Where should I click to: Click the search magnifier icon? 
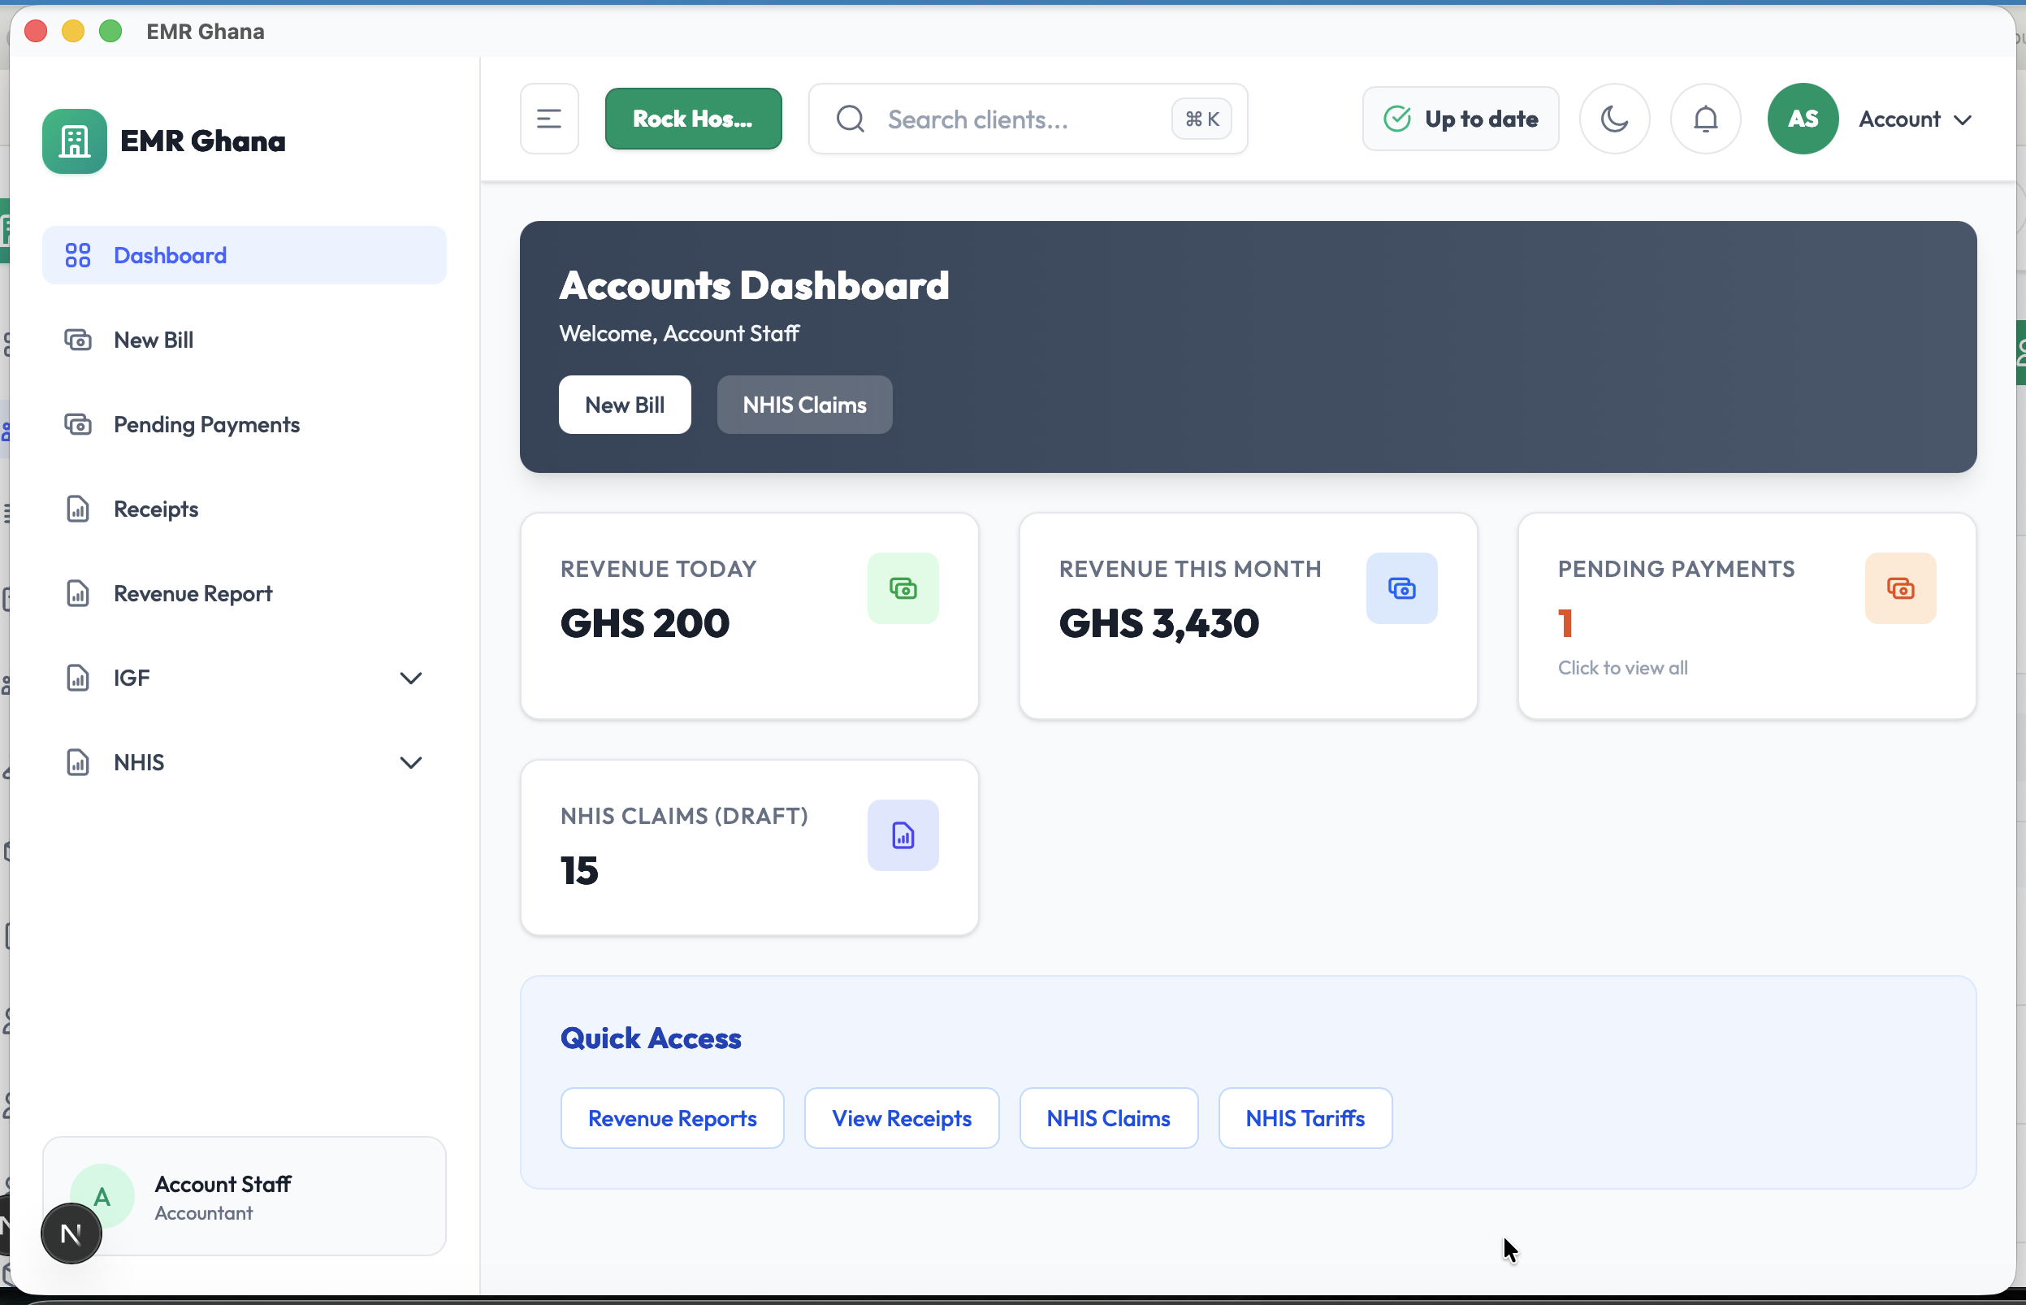tap(851, 119)
